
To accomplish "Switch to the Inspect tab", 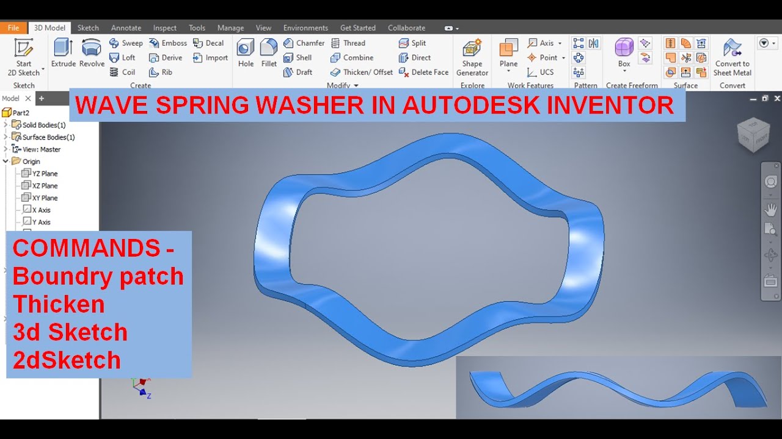I will (165, 28).
